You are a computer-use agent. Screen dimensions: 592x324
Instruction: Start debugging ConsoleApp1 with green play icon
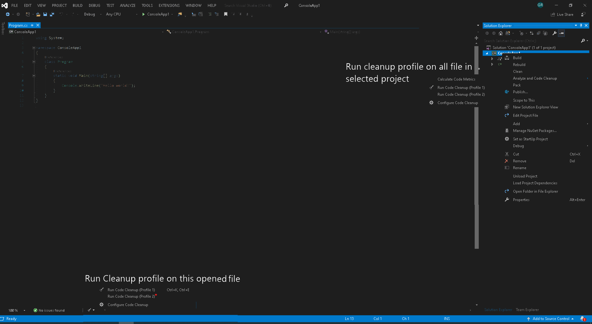[143, 14]
